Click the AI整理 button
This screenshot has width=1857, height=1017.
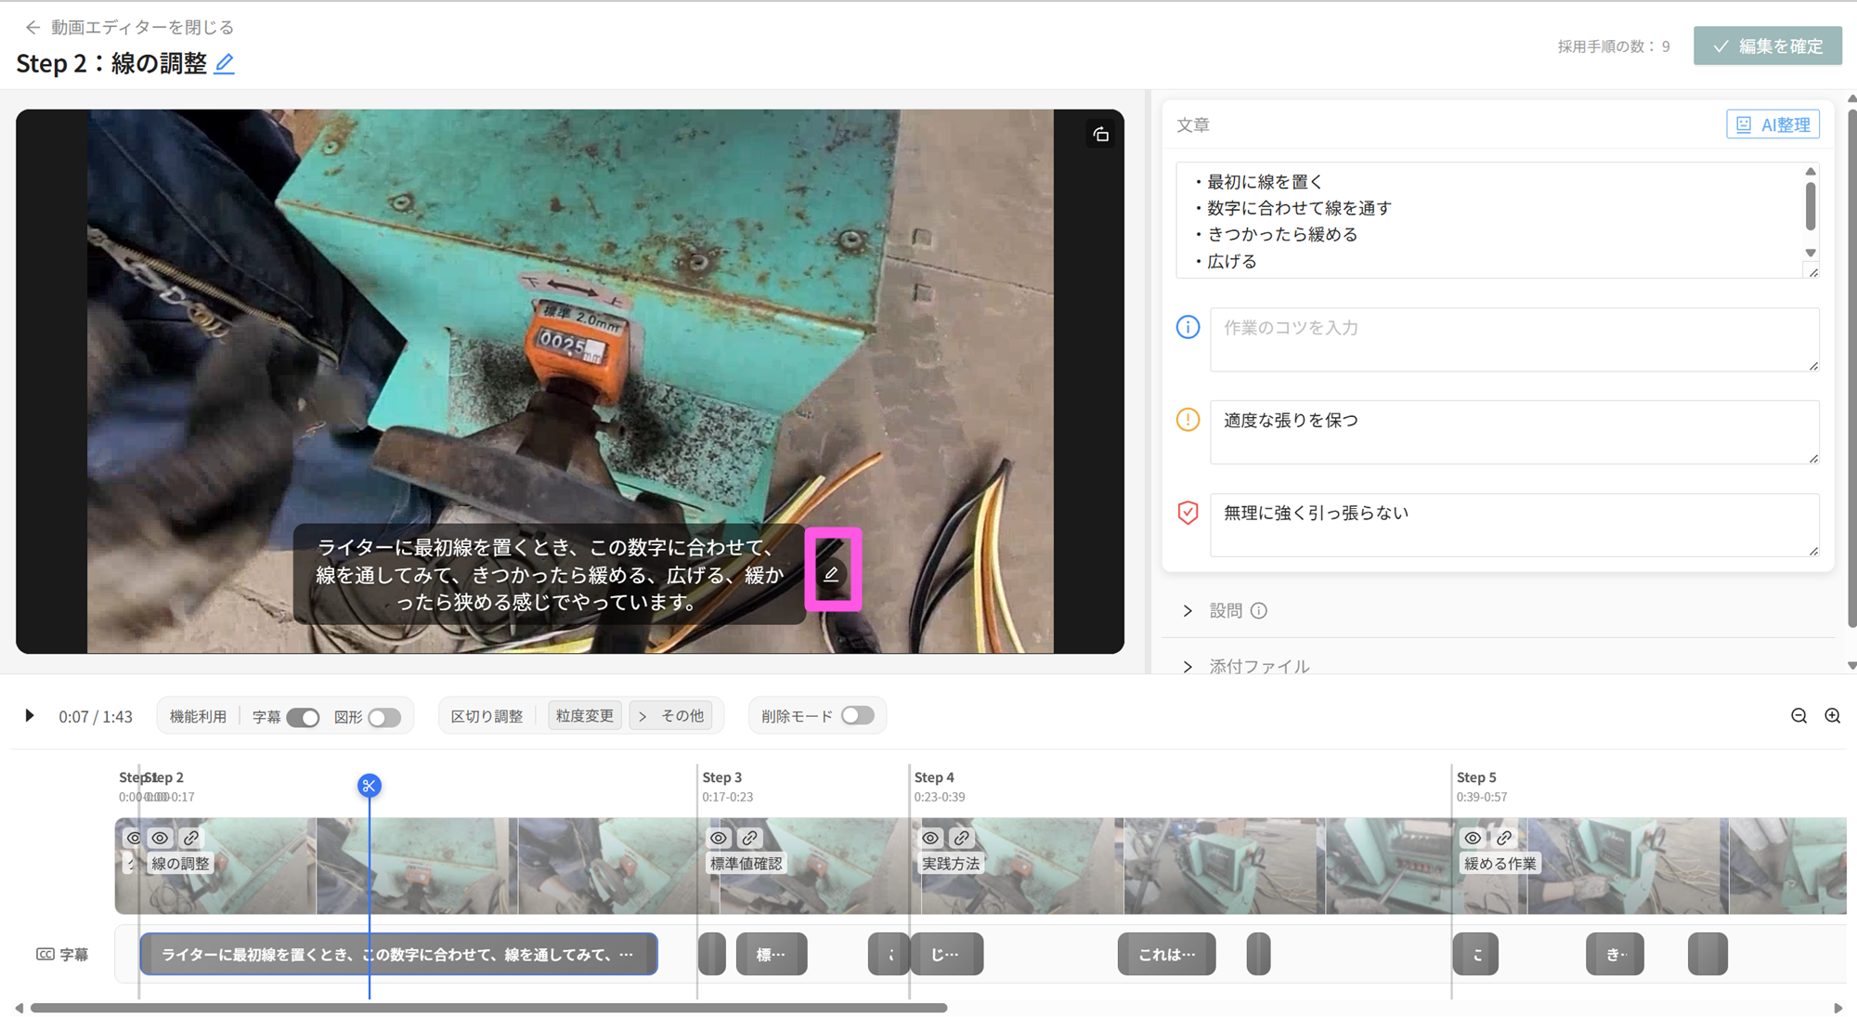[x=1773, y=124]
